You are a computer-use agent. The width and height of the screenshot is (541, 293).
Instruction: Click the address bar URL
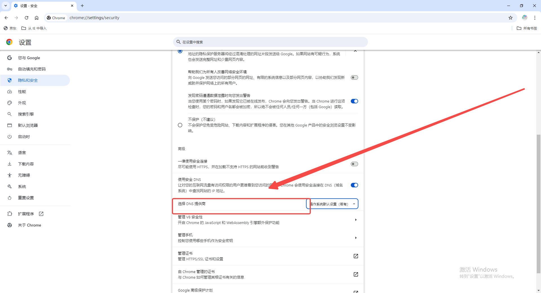94,18
